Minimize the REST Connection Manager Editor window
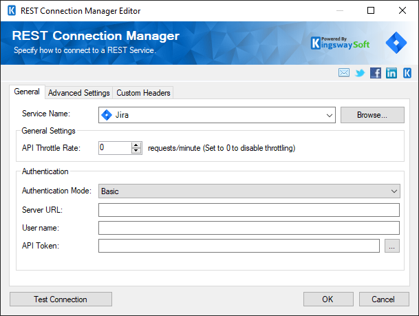 point(340,11)
